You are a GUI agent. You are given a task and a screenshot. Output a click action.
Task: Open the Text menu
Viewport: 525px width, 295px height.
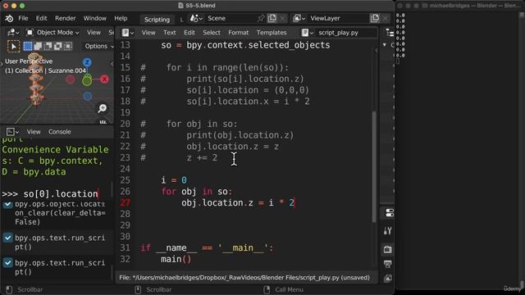coord(170,33)
